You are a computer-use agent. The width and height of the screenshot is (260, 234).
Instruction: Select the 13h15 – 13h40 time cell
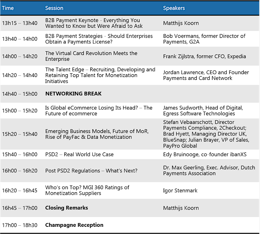click(20, 23)
